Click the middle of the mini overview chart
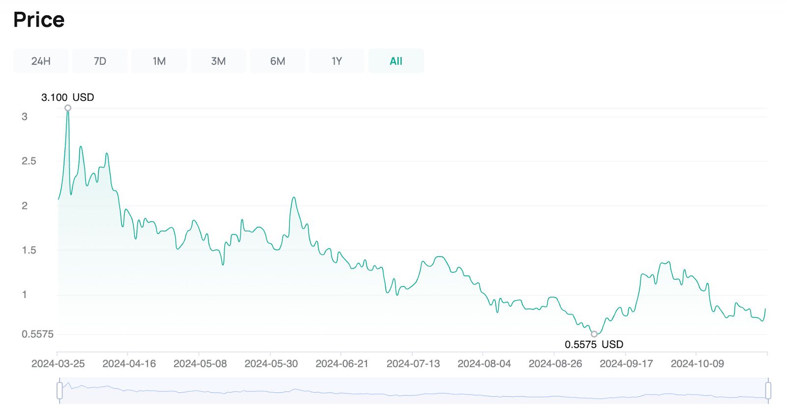787x415 pixels. [x=413, y=391]
